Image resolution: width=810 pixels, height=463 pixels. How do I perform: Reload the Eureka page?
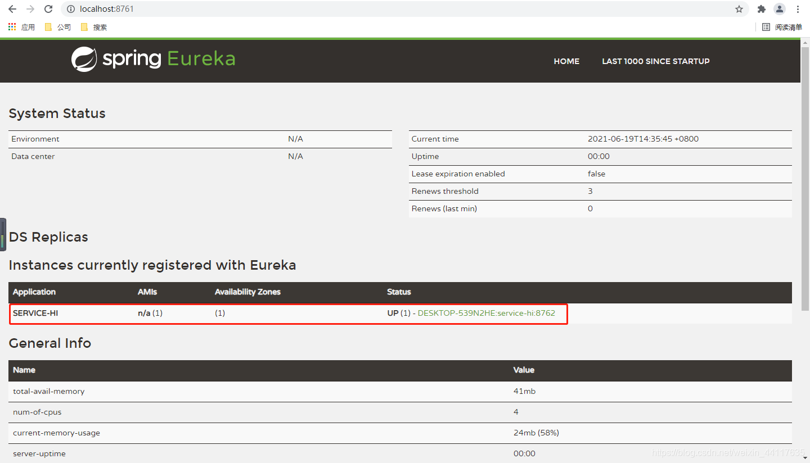click(x=48, y=9)
